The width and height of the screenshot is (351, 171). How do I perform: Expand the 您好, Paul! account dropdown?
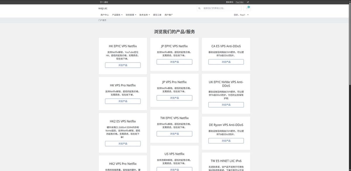click(x=241, y=15)
